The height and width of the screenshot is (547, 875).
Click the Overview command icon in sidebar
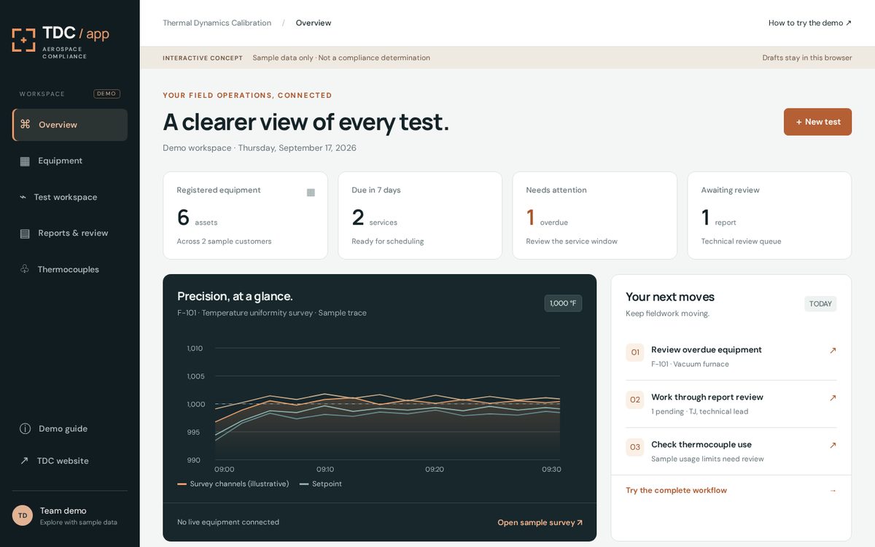[x=26, y=125]
